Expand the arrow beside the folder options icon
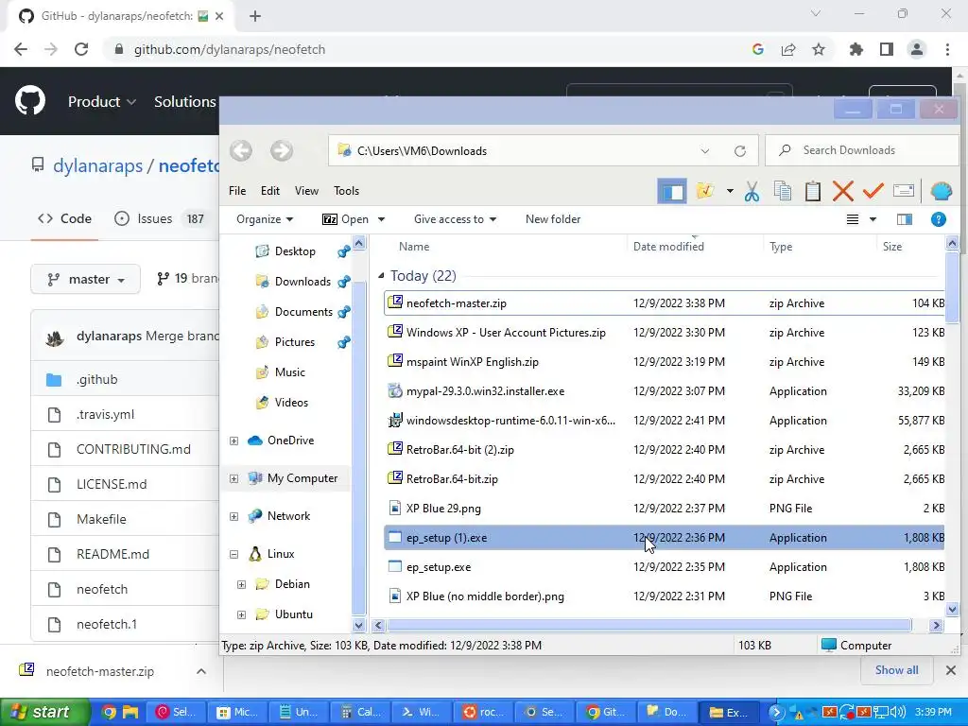The width and height of the screenshot is (968, 726). pos(730,191)
